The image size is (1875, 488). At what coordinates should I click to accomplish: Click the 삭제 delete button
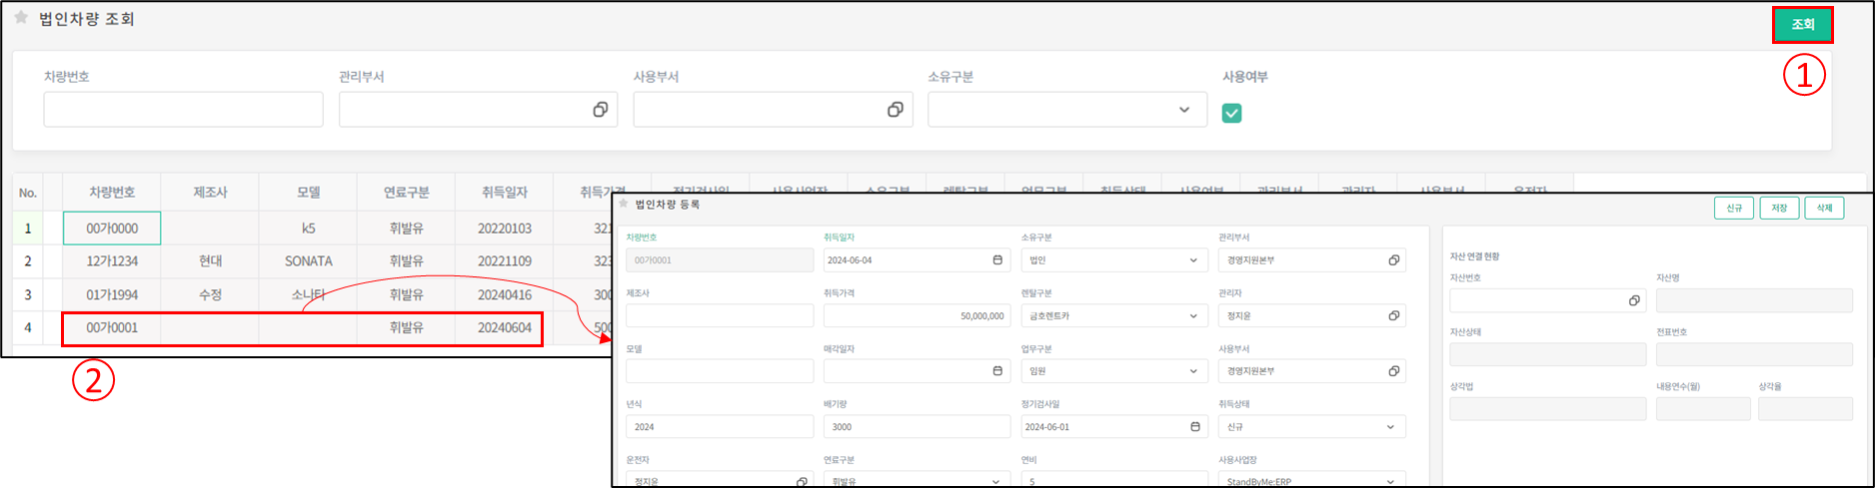click(x=1824, y=208)
